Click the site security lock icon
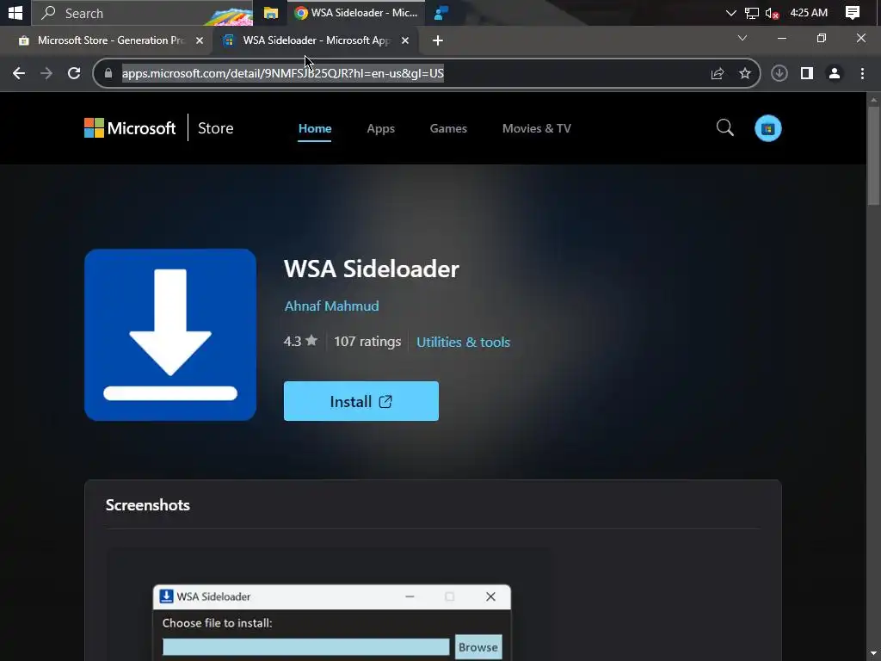Image resolution: width=881 pixels, height=661 pixels. click(108, 73)
